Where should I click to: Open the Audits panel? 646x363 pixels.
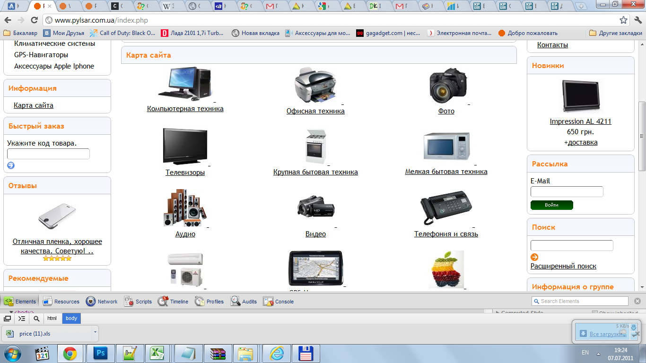click(x=244, y=302)
